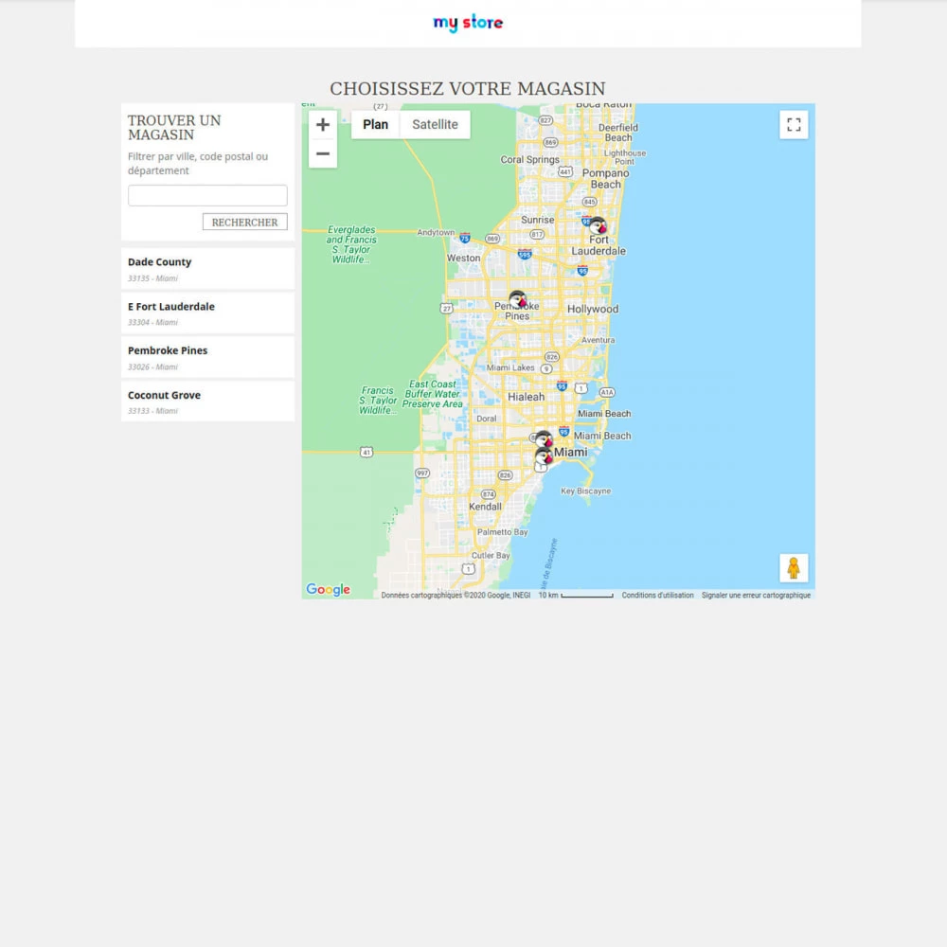Open Conditions d'utilisation link

click(657, 596)
